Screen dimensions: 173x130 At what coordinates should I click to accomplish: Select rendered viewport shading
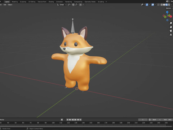169,5
